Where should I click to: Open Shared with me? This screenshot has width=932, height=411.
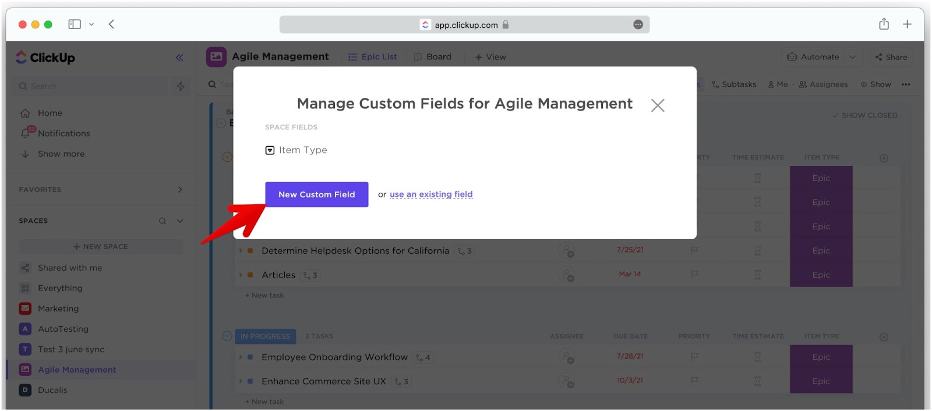point(70,268)
